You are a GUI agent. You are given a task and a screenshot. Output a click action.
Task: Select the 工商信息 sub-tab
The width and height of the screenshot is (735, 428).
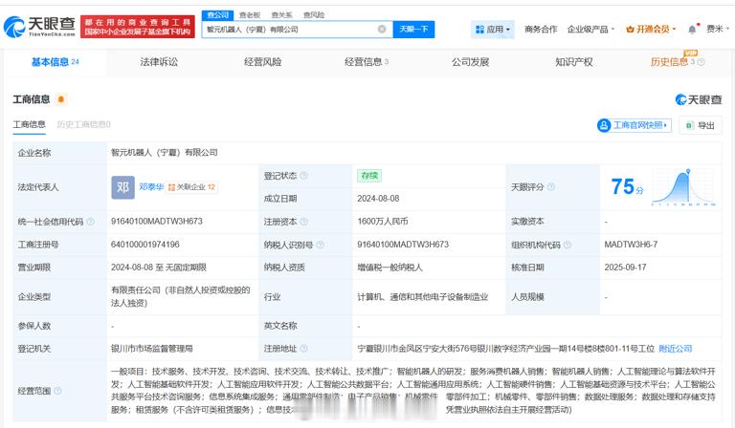(x=29, y=124)
